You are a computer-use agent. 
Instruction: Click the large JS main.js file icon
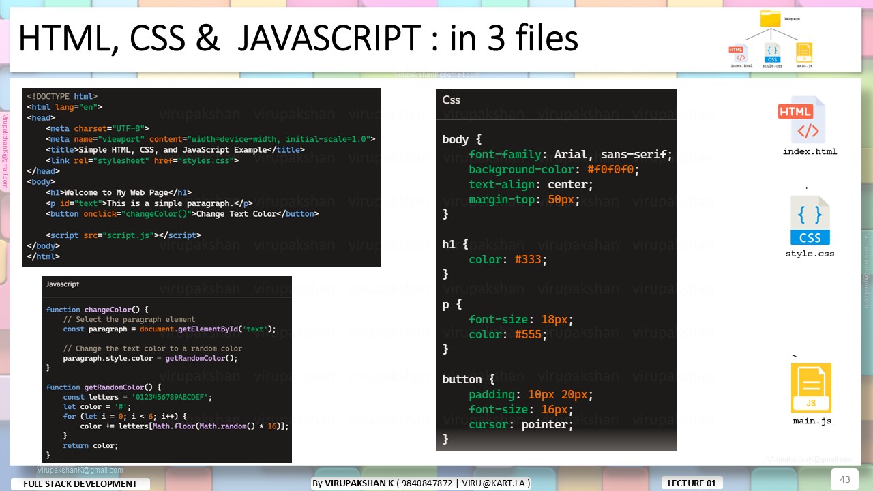pyautogui.click(x=811, y=388)
